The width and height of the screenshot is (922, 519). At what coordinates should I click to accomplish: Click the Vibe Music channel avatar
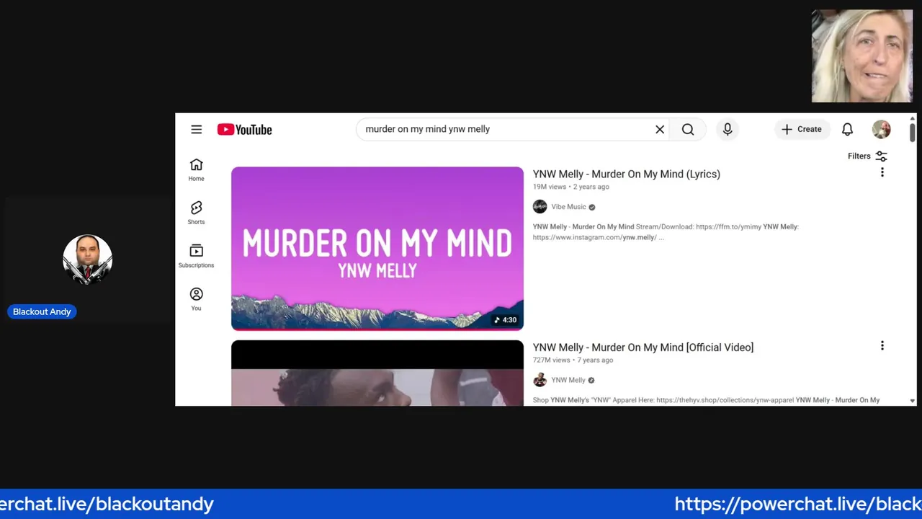(540, 207)
